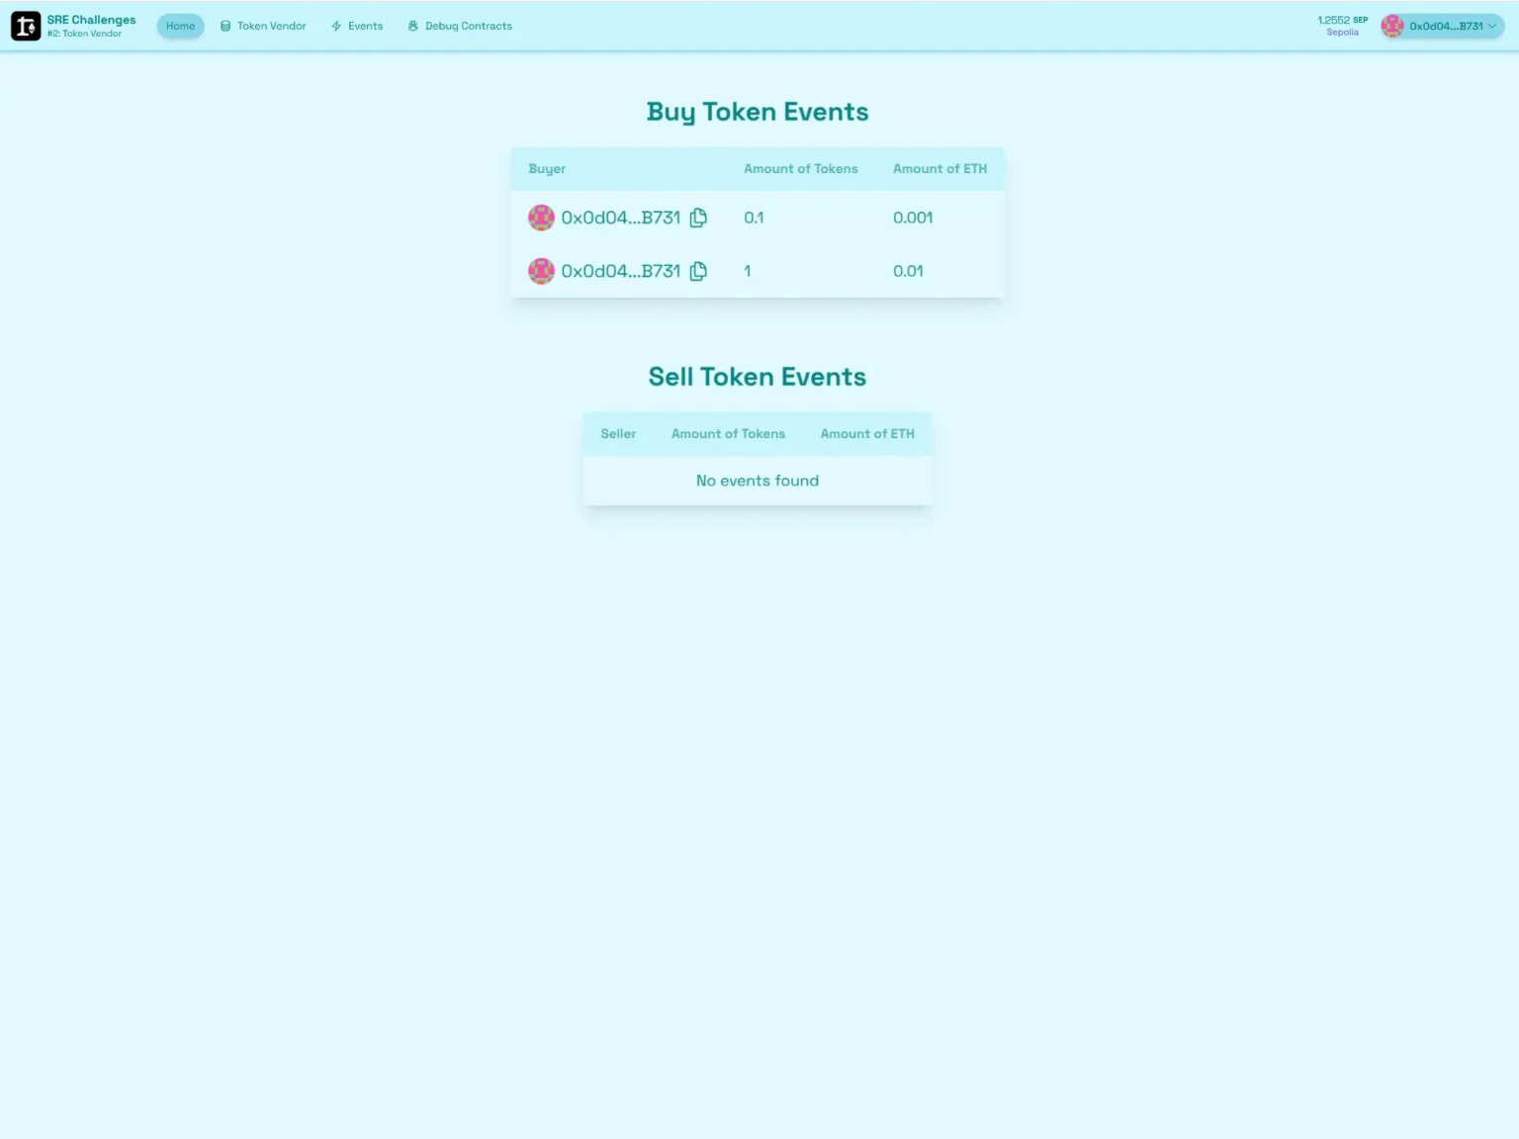Click the Amount of Tokens column header

tap(801, 168)
